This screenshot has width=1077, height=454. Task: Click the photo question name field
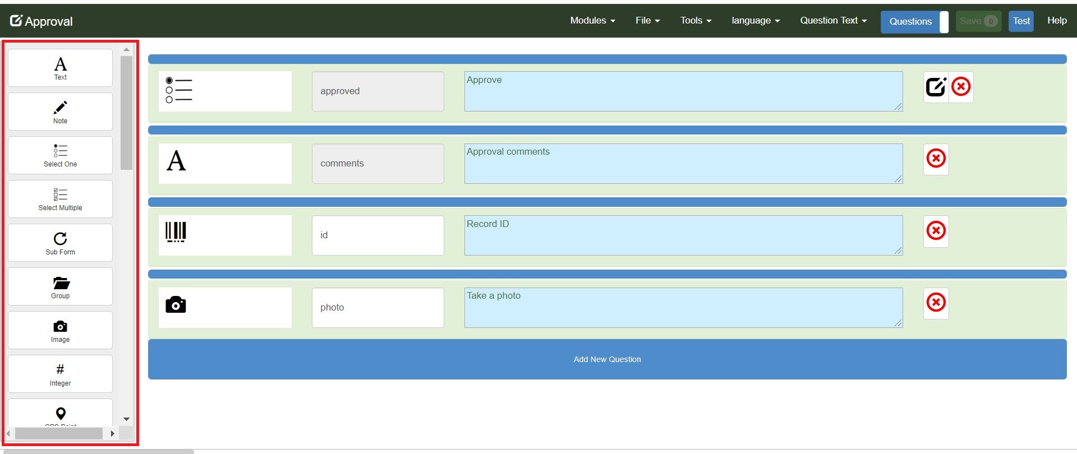(378, 308)
